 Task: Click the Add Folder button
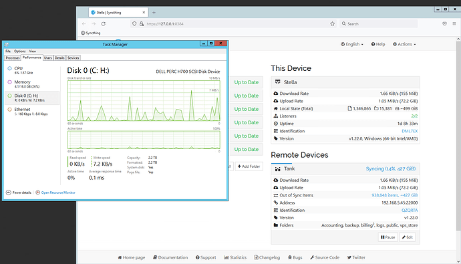pos(249,166)
